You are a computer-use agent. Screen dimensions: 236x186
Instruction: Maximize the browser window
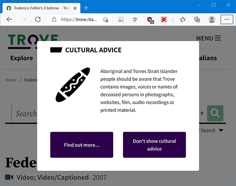click(x=214, y=5)
